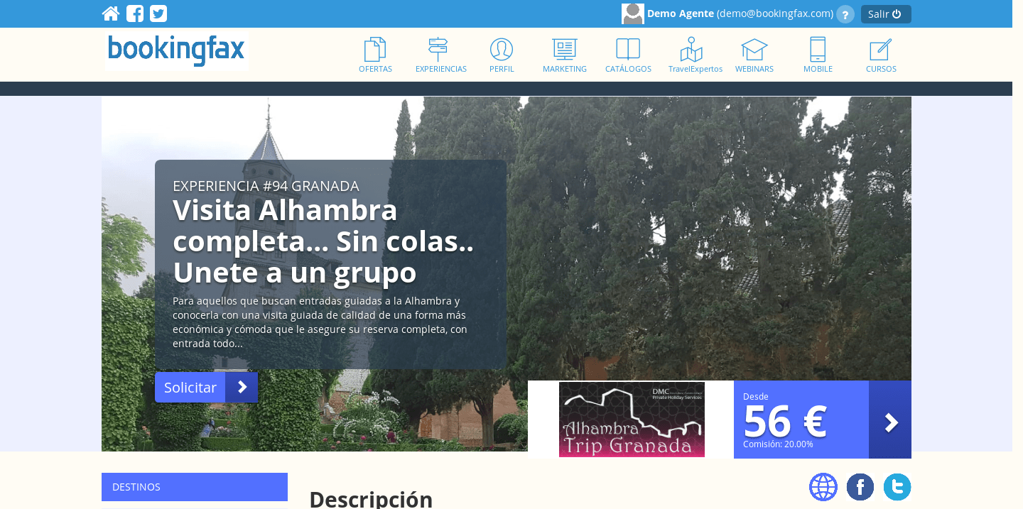Open help question mark icon
Image resolution: width=1023 pixels, height=509 pixels.
coord(845,14)
